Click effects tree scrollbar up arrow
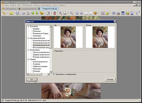Image resolution: width=142 pixels, height=103 pixels. [x=51, y=26]
